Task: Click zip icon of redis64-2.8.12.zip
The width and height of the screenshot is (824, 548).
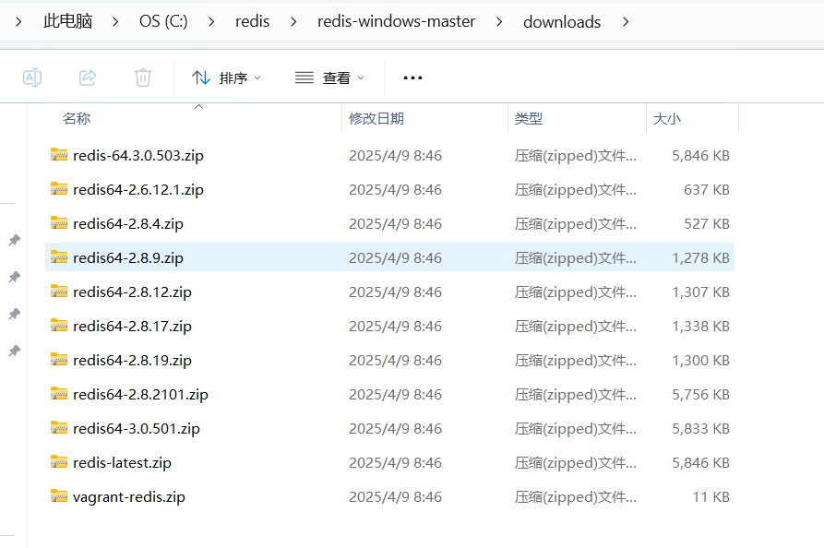Action: click(x=59, y=292)
